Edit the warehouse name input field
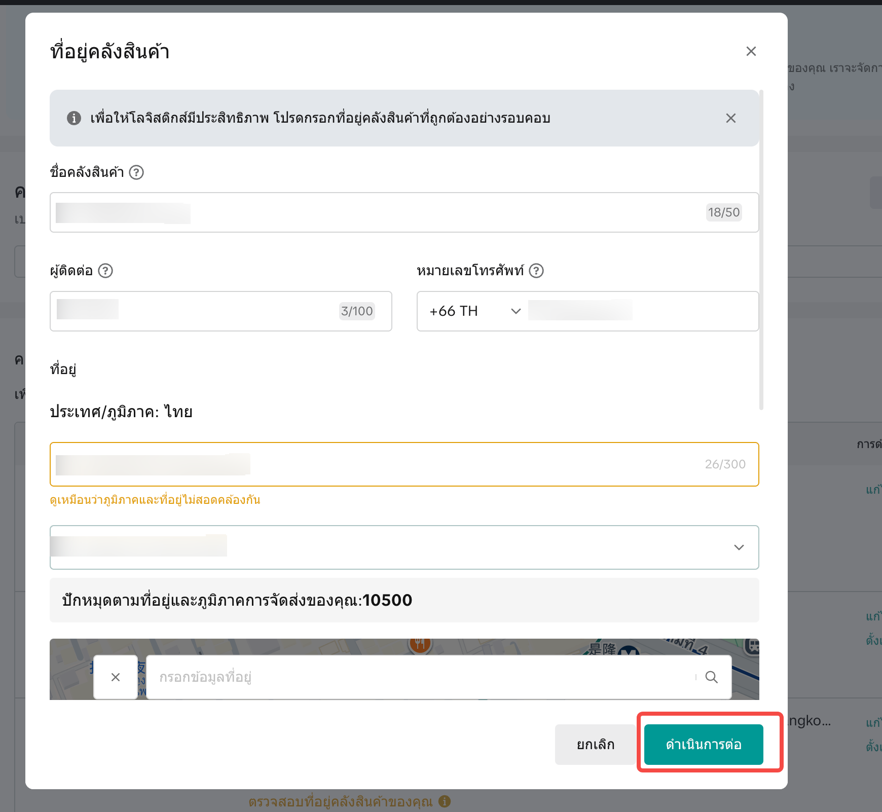This screenshot has height=812, width=882. [x=404, y=212]
